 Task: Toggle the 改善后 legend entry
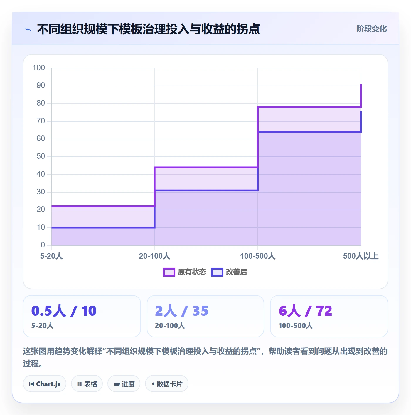click(x=229, y=272)
